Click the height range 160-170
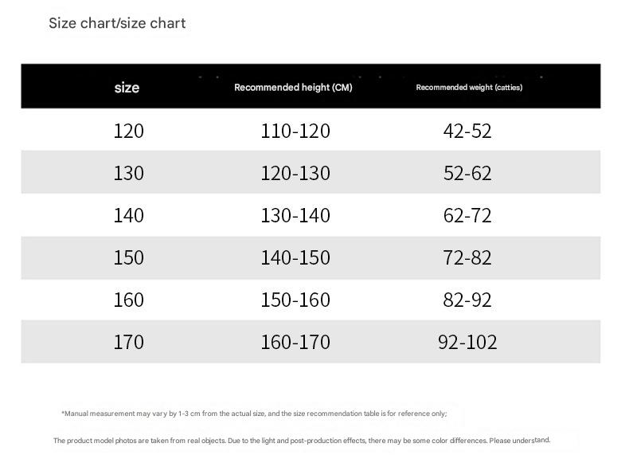629x467 pixels. 295,342
